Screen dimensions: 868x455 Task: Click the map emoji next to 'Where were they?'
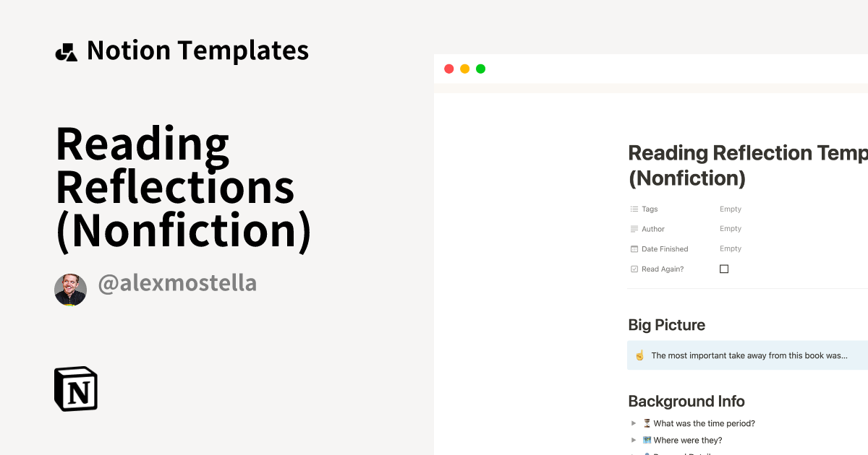click(646, 440)
